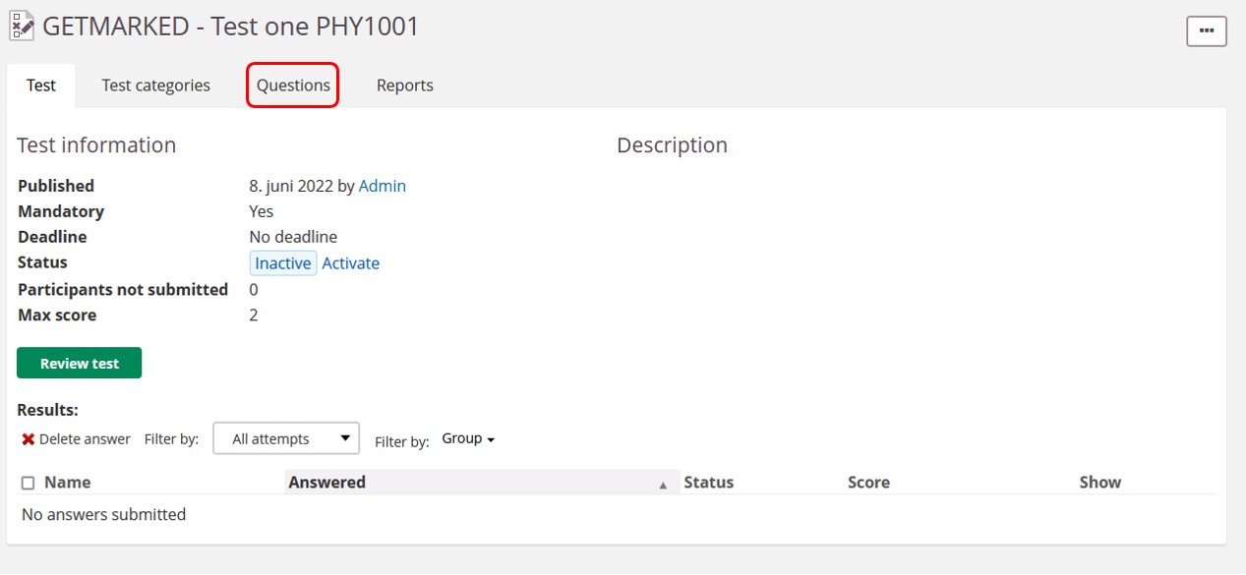This screenshot has height=575, width=1246.
Task: Click the Show column header
Action: (1100, 483)
